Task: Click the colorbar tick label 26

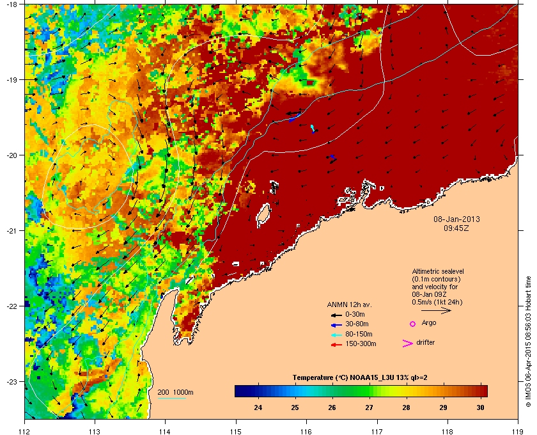Action: [332, 407]
